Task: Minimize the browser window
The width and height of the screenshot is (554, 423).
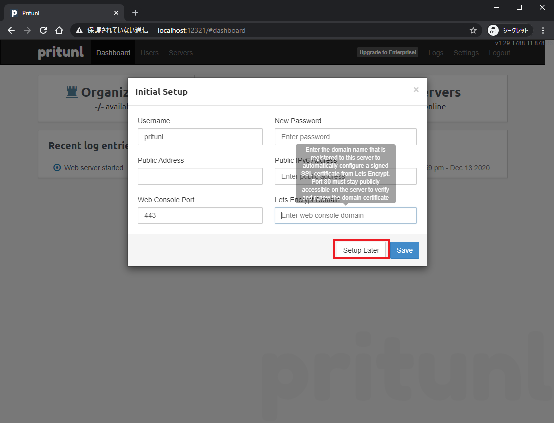Action: [x=496, y=7]
